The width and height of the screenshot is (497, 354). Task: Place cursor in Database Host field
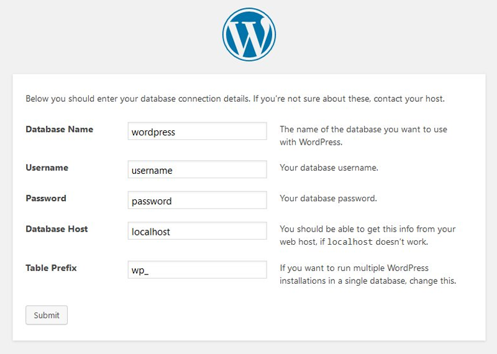point(197,231)
